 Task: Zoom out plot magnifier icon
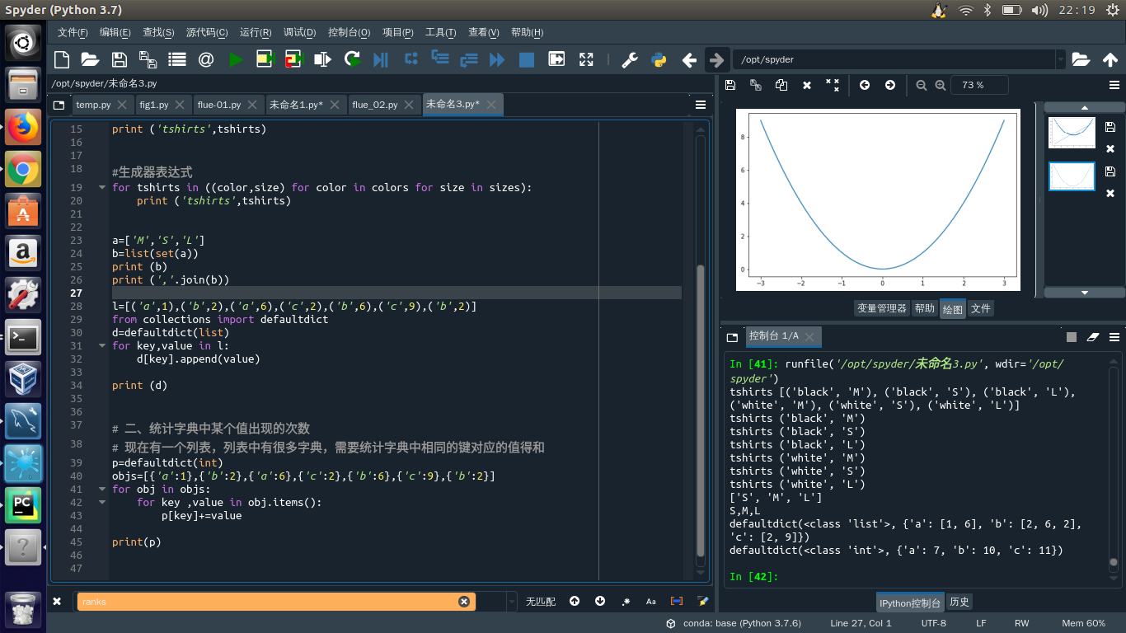(x=922, y=85)
